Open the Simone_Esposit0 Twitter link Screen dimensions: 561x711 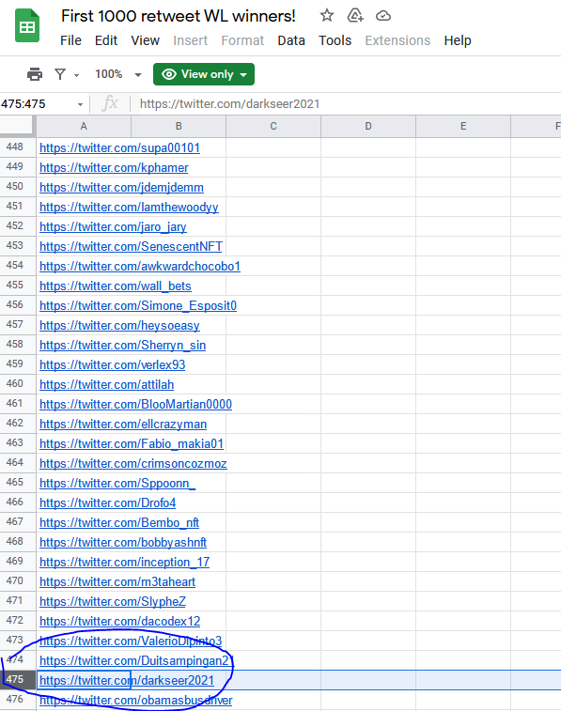pos(138,305)
